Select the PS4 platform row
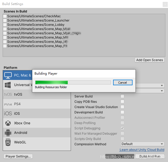 click(x=37, y=104)
